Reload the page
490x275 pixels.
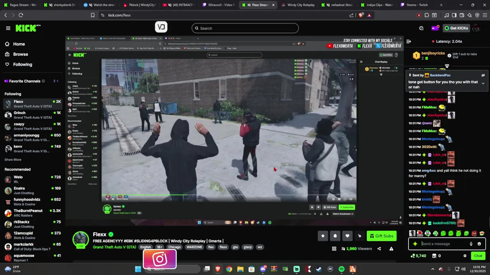click(x=21, y=15)
